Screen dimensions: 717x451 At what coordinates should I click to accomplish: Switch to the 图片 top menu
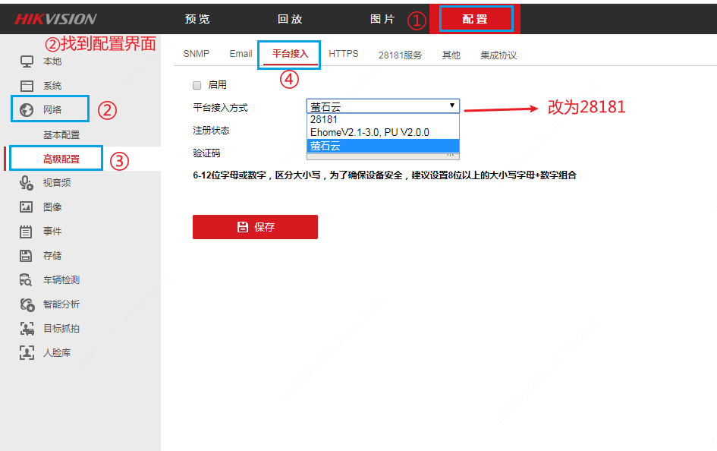(382, 19)
